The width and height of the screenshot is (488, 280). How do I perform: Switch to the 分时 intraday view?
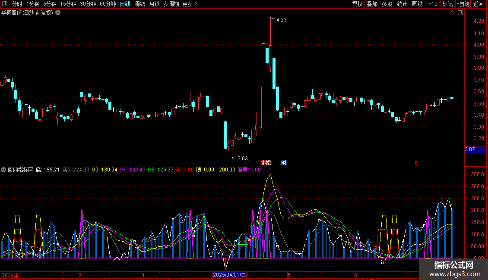(x=17, y=4)
